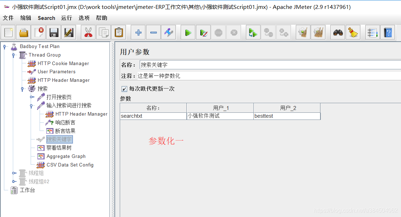The height and width of the screenshot is (217, 401).
Task: Click the Remote Shutdown All toolbar icon
Action: pyautogui.click(x=283, y=32)
